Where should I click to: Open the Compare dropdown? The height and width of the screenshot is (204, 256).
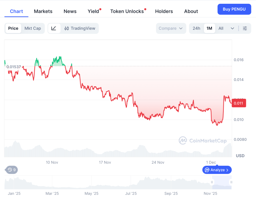pos(171,28)
